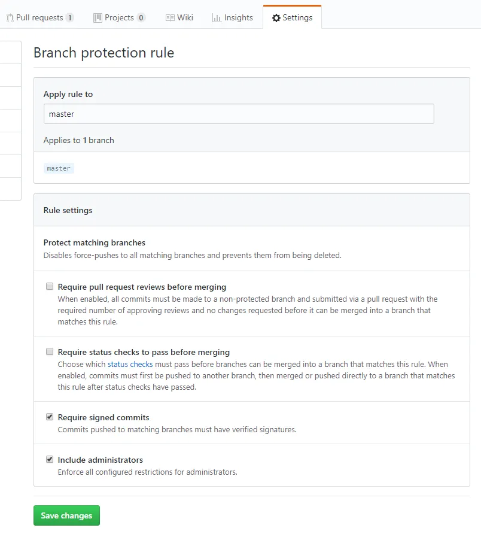Select the Settings tab label
The height and width of the screenshot is (537, 481).
(x=297, y=18)
